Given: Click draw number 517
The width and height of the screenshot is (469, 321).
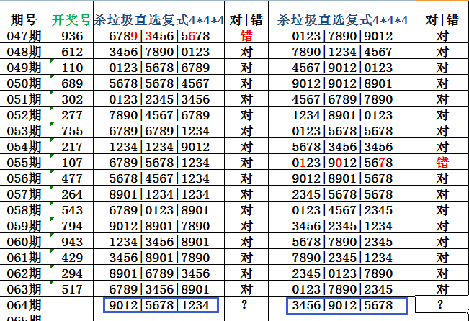Looking at the screenshot, I should (x=72, y=289).
